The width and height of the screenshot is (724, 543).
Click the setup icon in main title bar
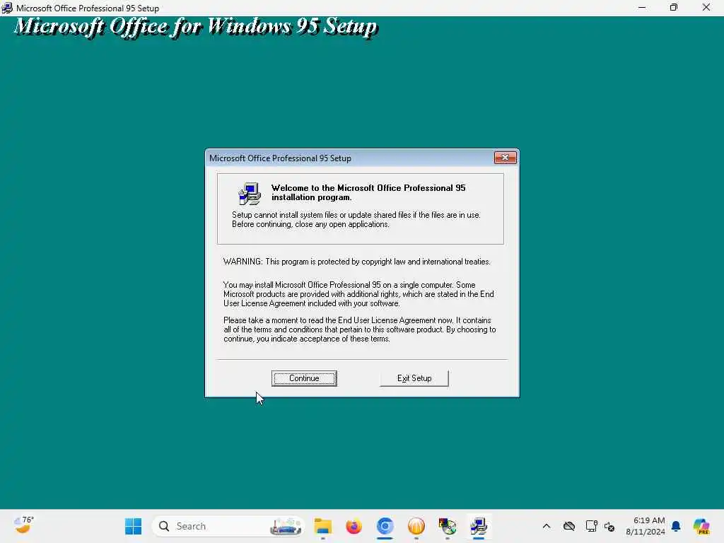click(7, 8)
